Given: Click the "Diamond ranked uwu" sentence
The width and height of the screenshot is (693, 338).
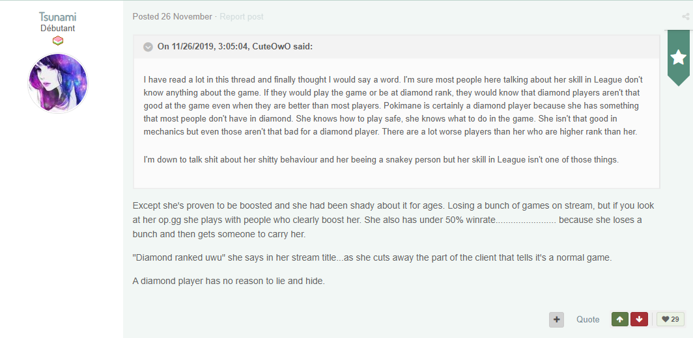Looking at the screenshot, I should [372, 257].
